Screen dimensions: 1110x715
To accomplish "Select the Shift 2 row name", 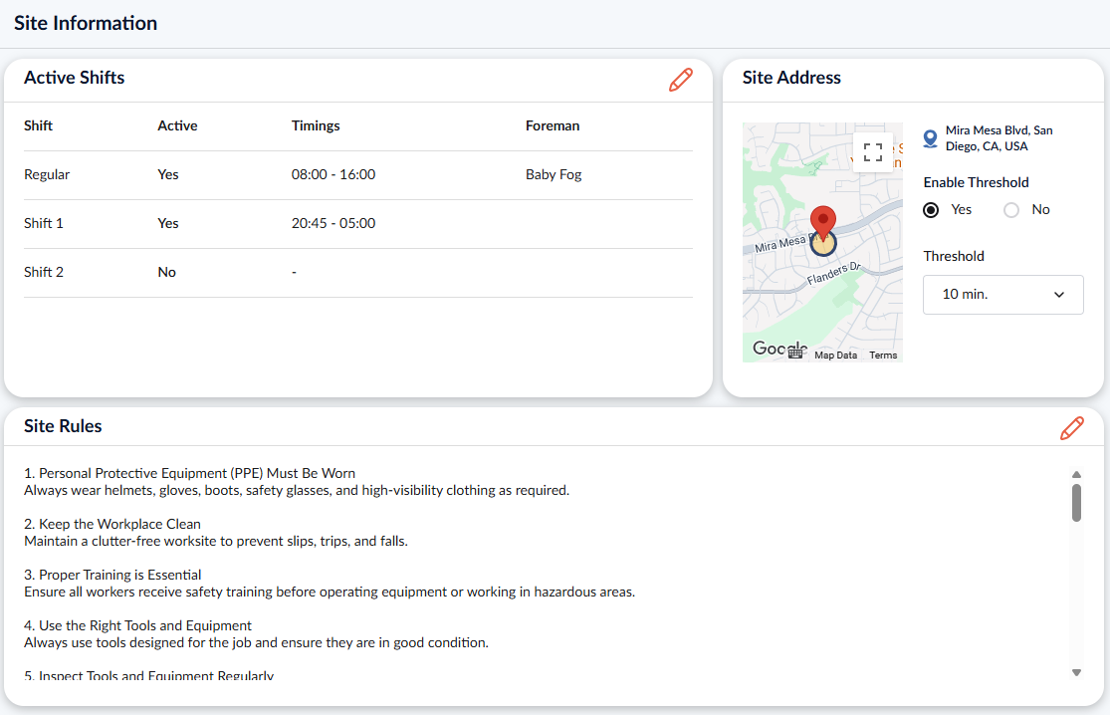I will click(x=43, y=273).
